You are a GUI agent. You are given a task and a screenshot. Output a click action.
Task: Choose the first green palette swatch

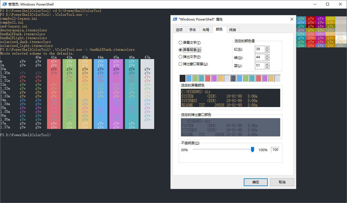pos(195,78)
